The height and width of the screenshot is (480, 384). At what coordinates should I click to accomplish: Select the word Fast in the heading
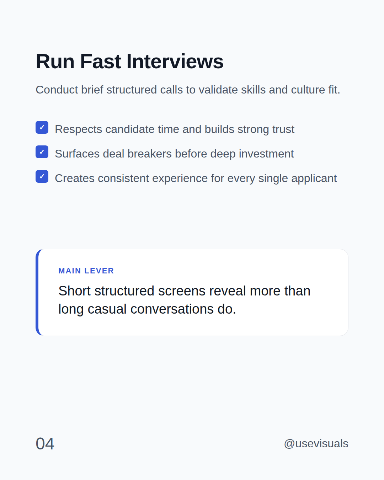click(x=101, y=61)
